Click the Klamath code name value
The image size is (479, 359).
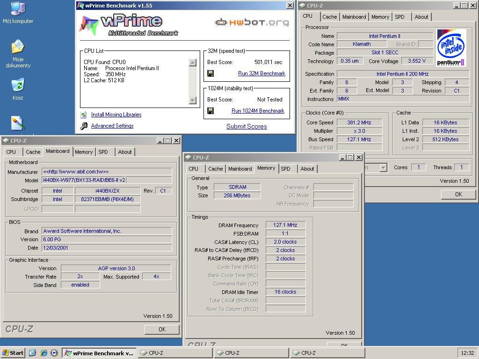(362, 44)
